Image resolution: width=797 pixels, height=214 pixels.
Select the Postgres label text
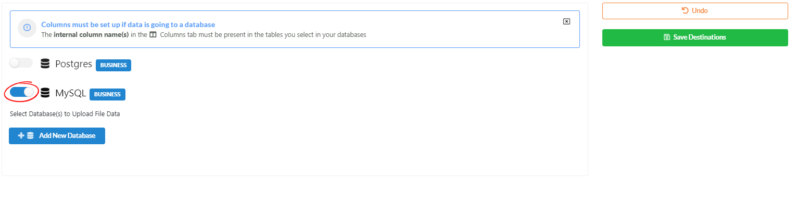pyautogui.click(x=73, y=64)
